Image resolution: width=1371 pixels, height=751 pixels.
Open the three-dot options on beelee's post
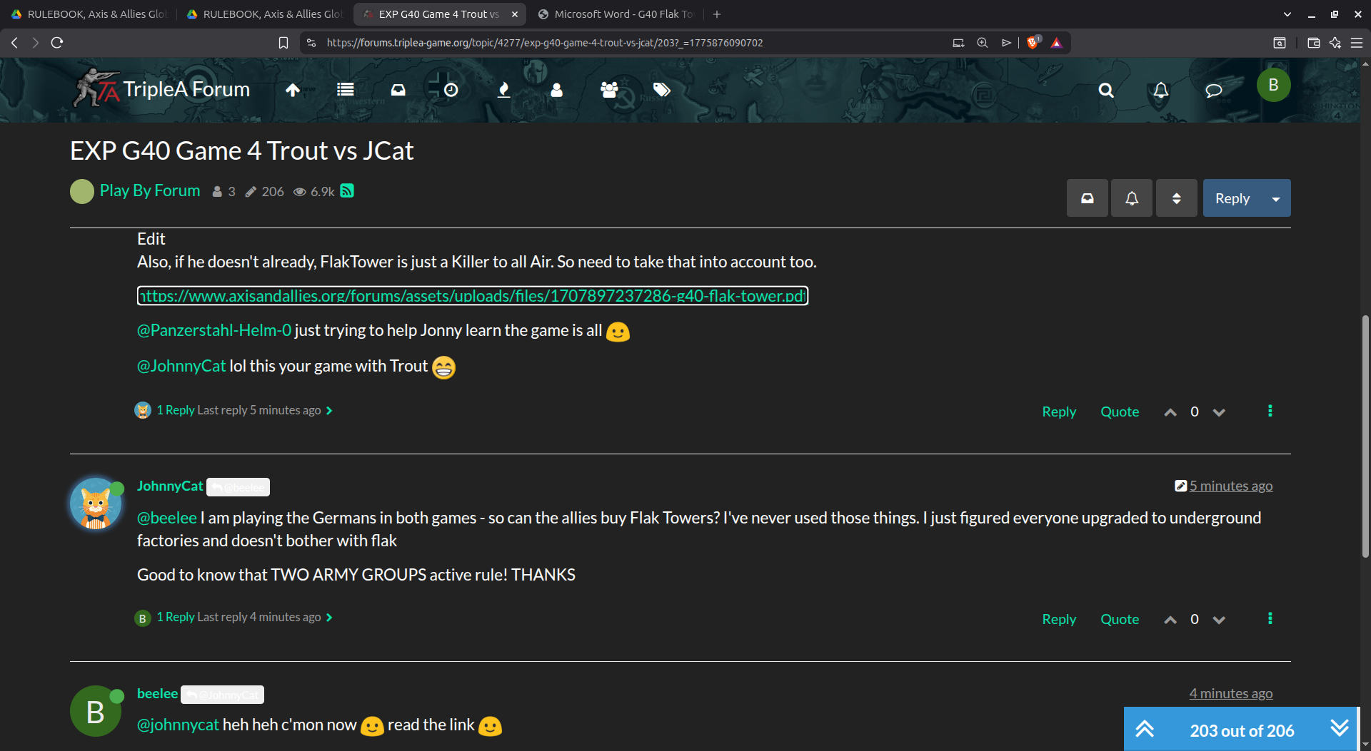click(1270, 411)
